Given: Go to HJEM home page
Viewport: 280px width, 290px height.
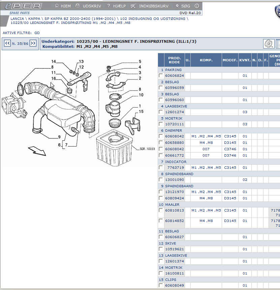Looking at the screenshot, I should coord(66,6).
